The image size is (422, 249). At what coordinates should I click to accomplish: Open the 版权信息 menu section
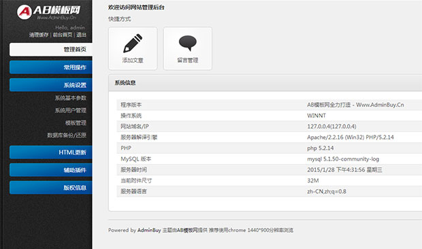(51, 188)
